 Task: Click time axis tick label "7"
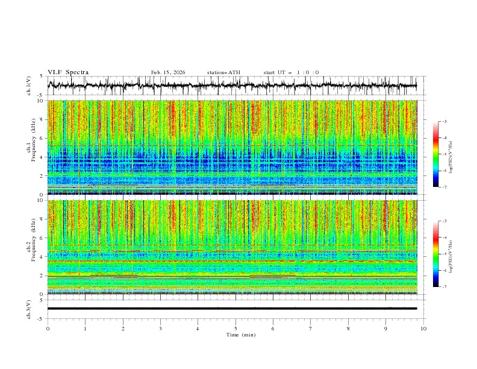pos(311,329)
